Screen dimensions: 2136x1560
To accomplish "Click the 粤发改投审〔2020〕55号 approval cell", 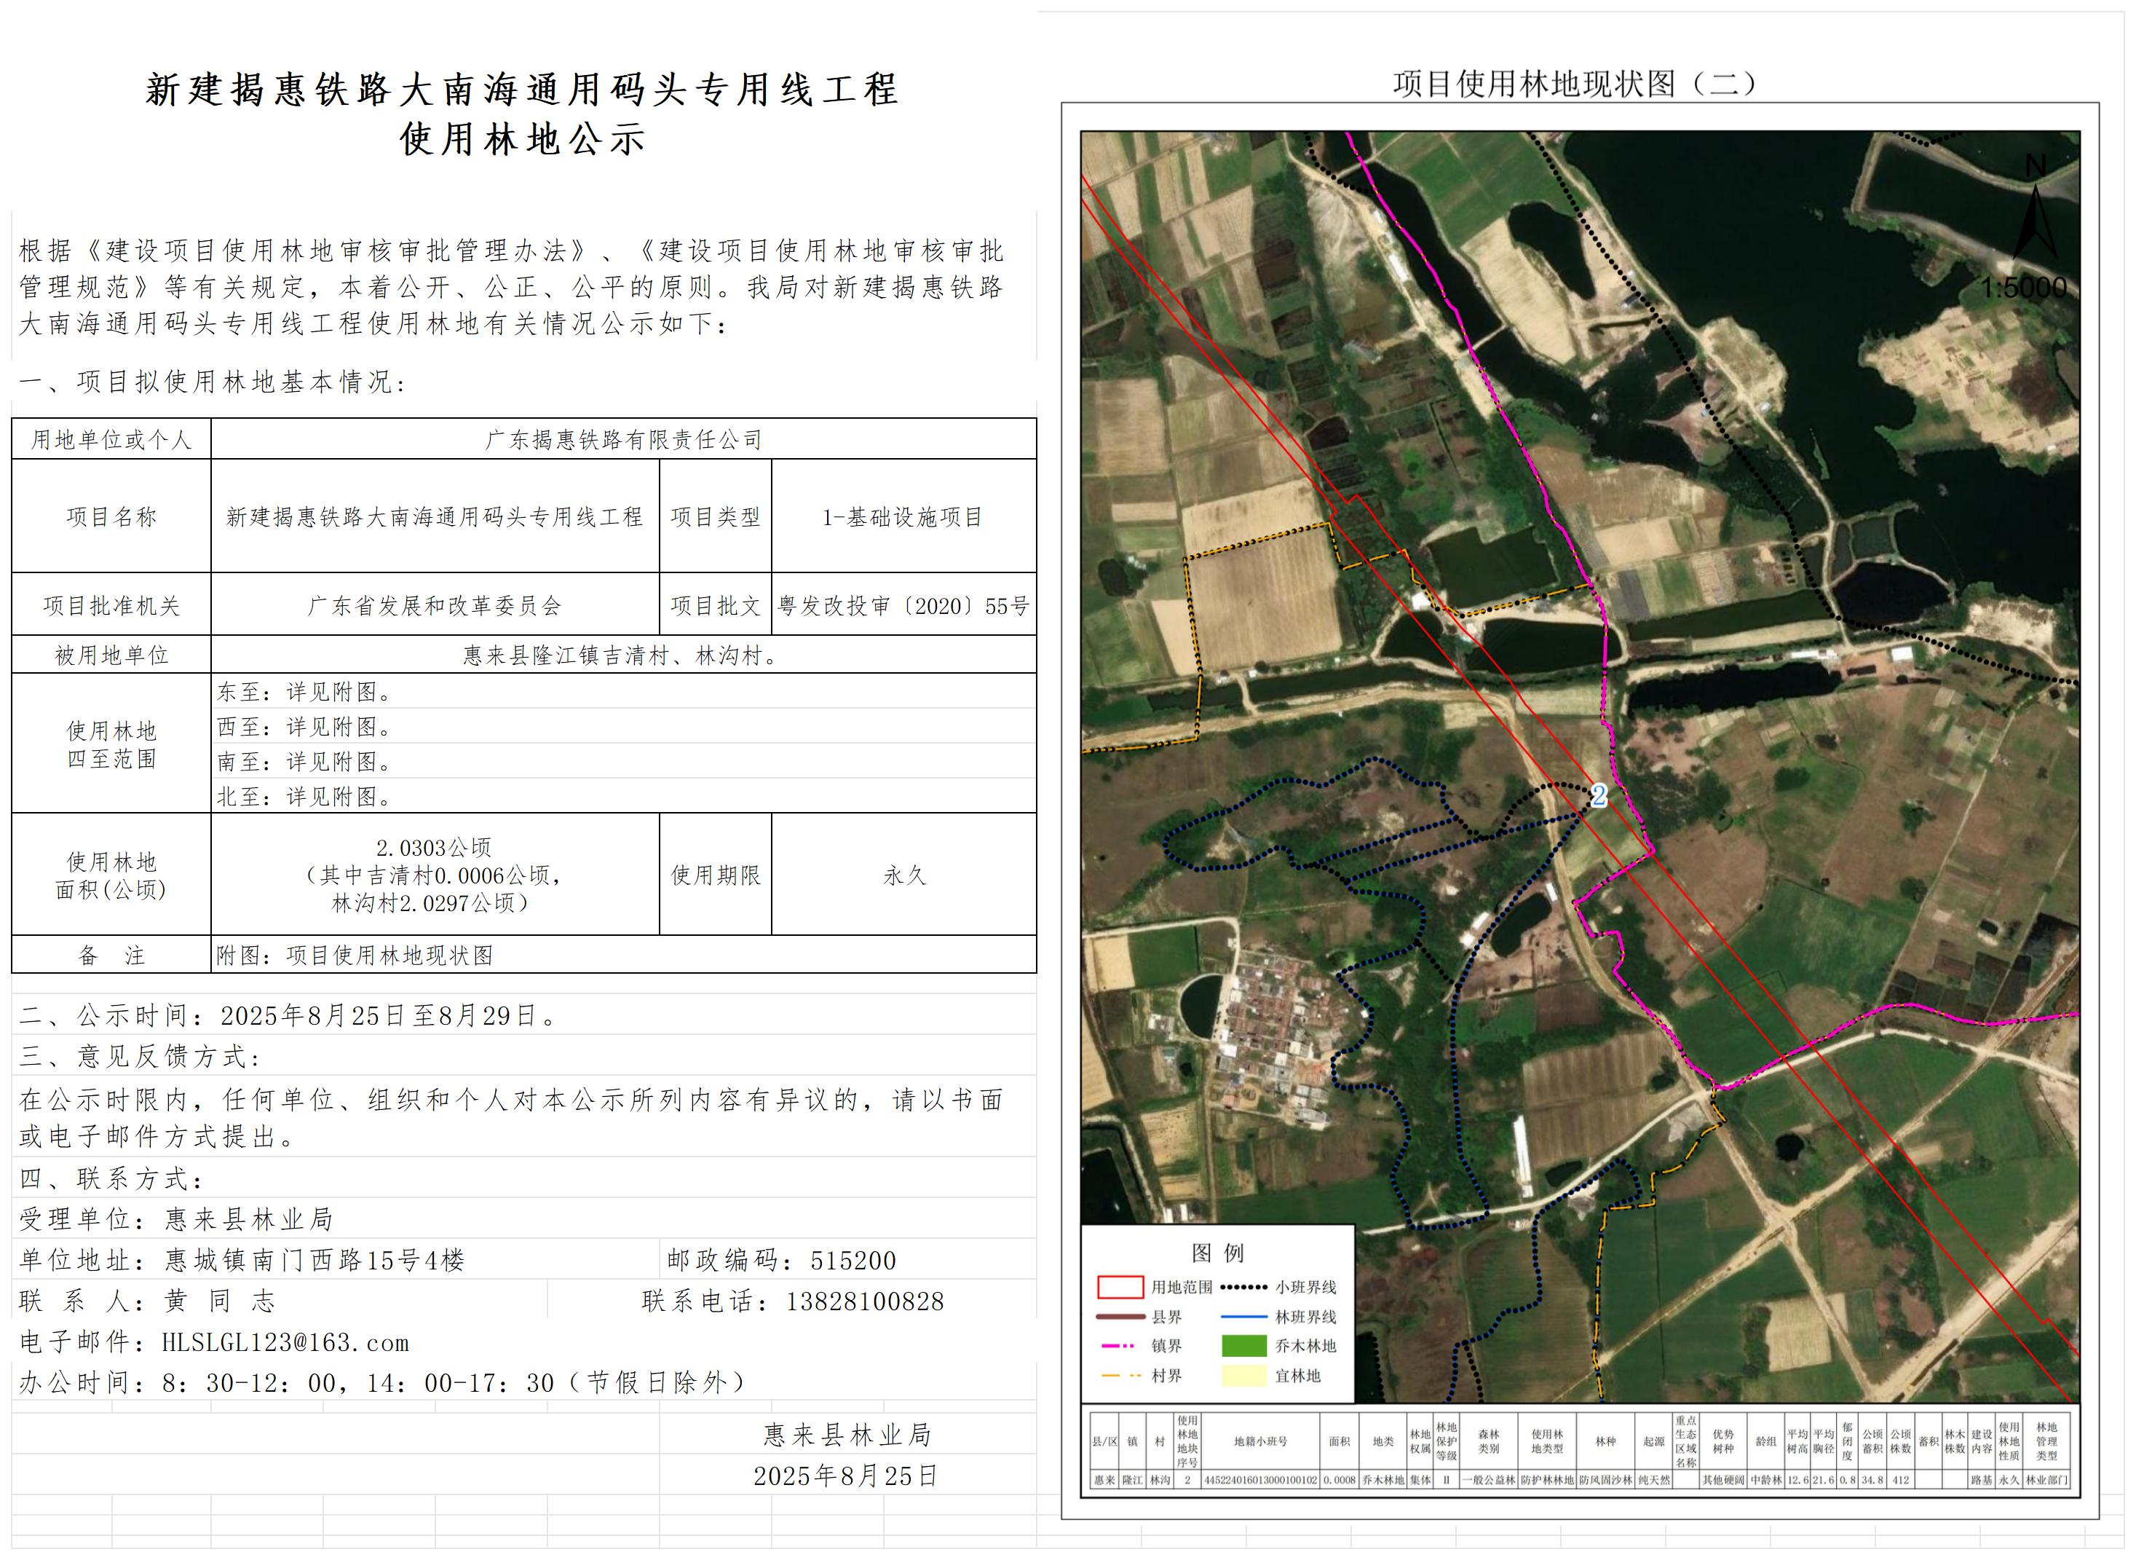I will 903,605.
